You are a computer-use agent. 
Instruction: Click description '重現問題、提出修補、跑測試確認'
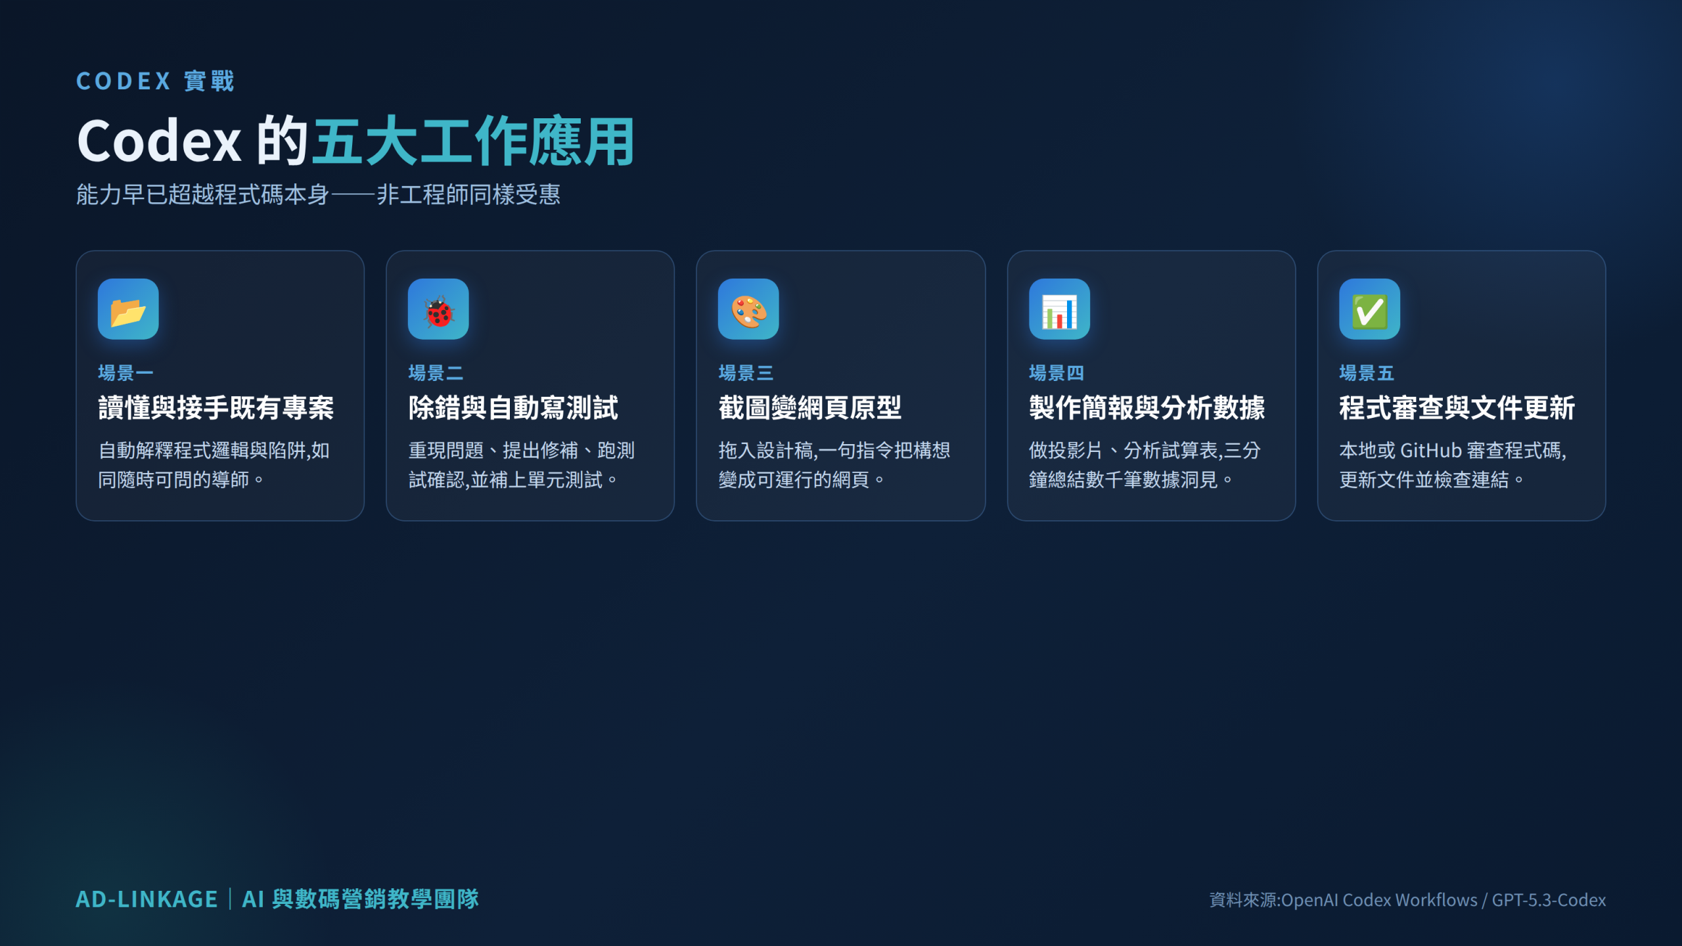coord(522,465)
